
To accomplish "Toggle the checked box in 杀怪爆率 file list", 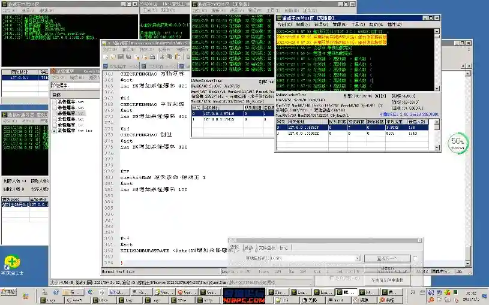I will [x=54, y=131].
